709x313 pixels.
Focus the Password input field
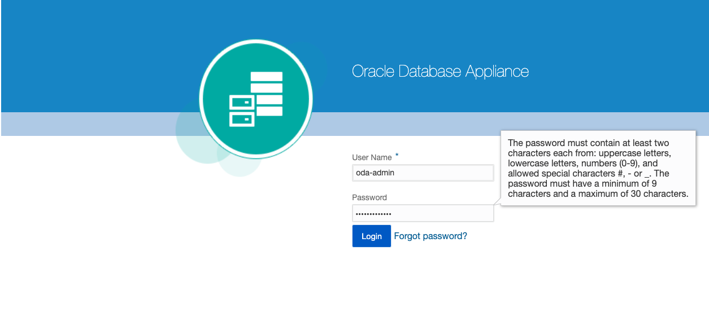pos(423,213)
